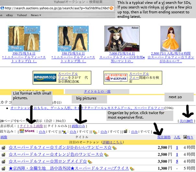Sort listings by 現在価格 price column
This screenshot has height=172, width=196.
coord(165,138)
